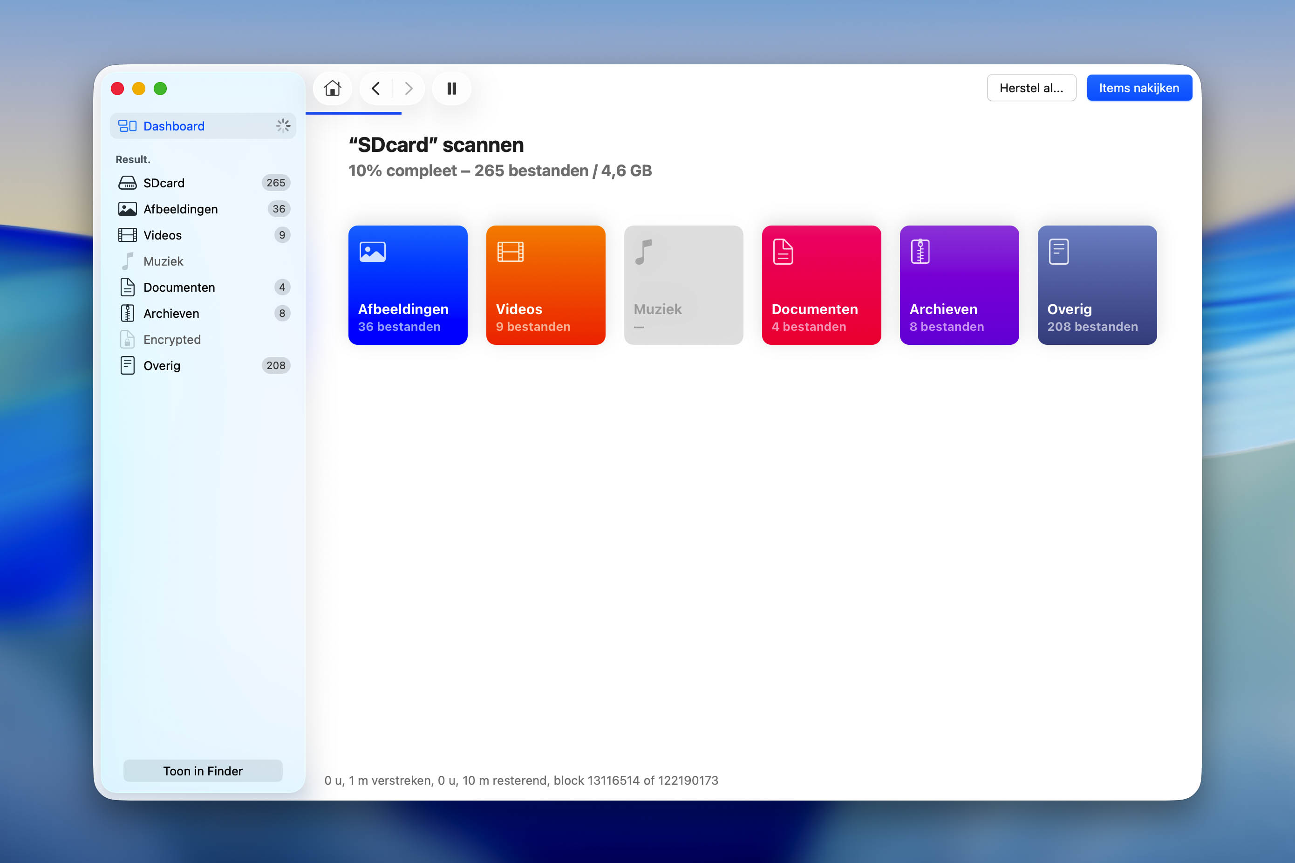Screen dimensions: 1295x863
Task: Open Videos in the sidebar
Action: [x=203, y=235]
